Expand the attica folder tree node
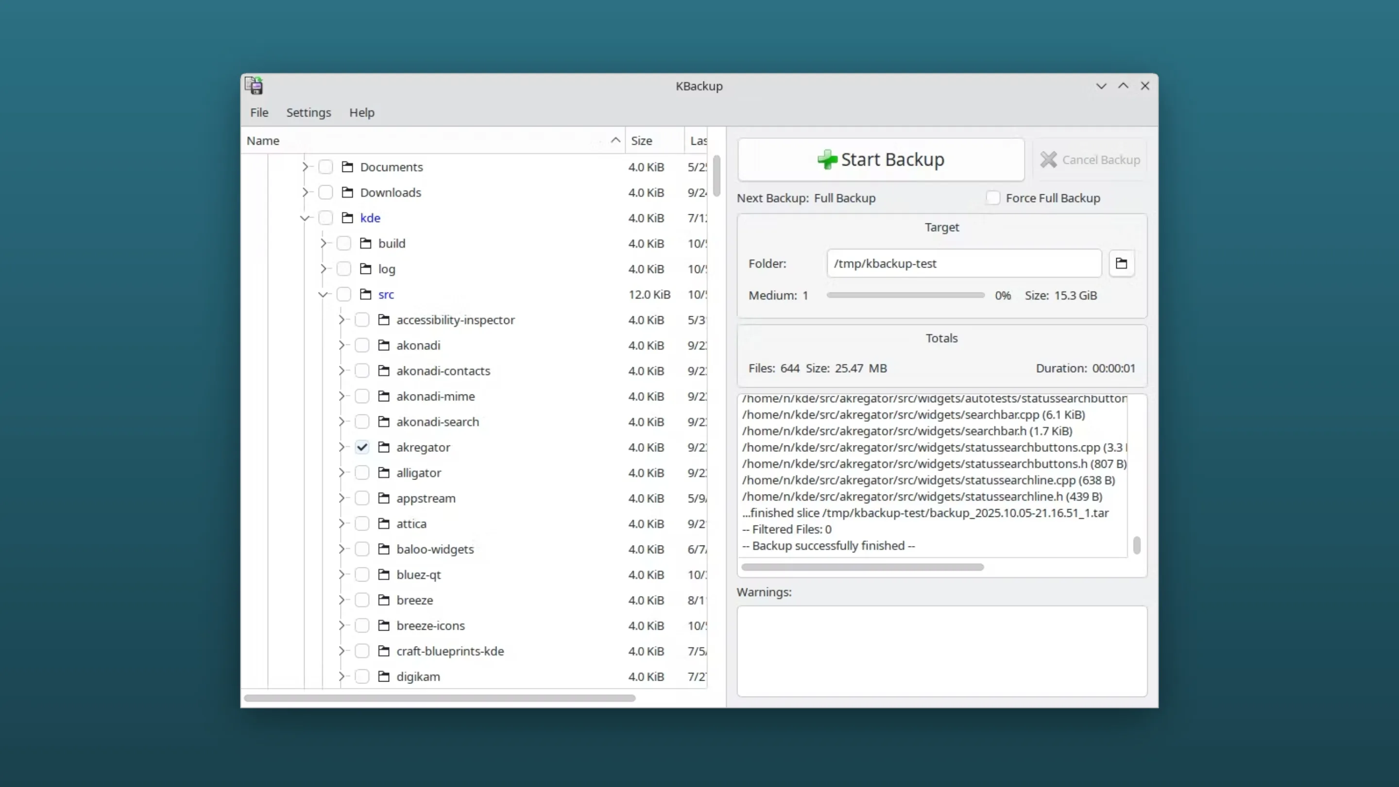Viewport: 1399px width, 787px height. [x=341, y=524]
